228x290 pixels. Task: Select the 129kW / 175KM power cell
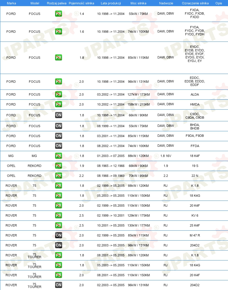(138, 215)
